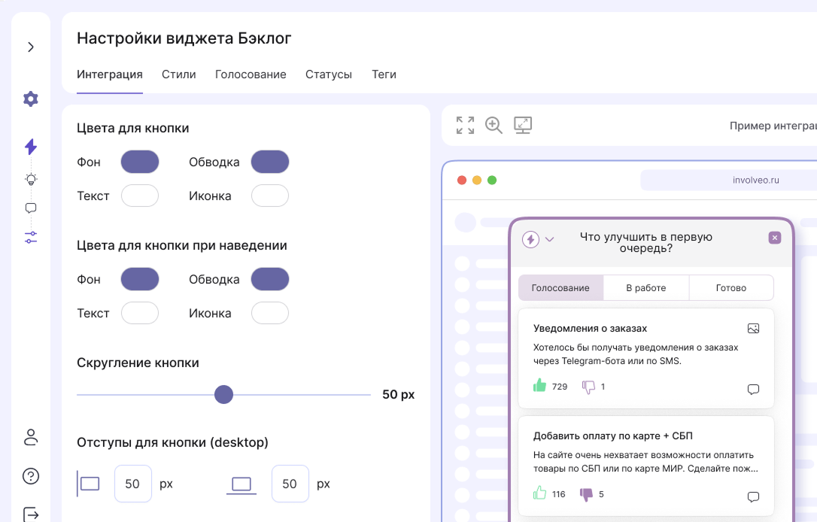This screenshot has height=522, width=817.
Task: Click the magnifier zoom-in preview icon
Action: point(494,126)
